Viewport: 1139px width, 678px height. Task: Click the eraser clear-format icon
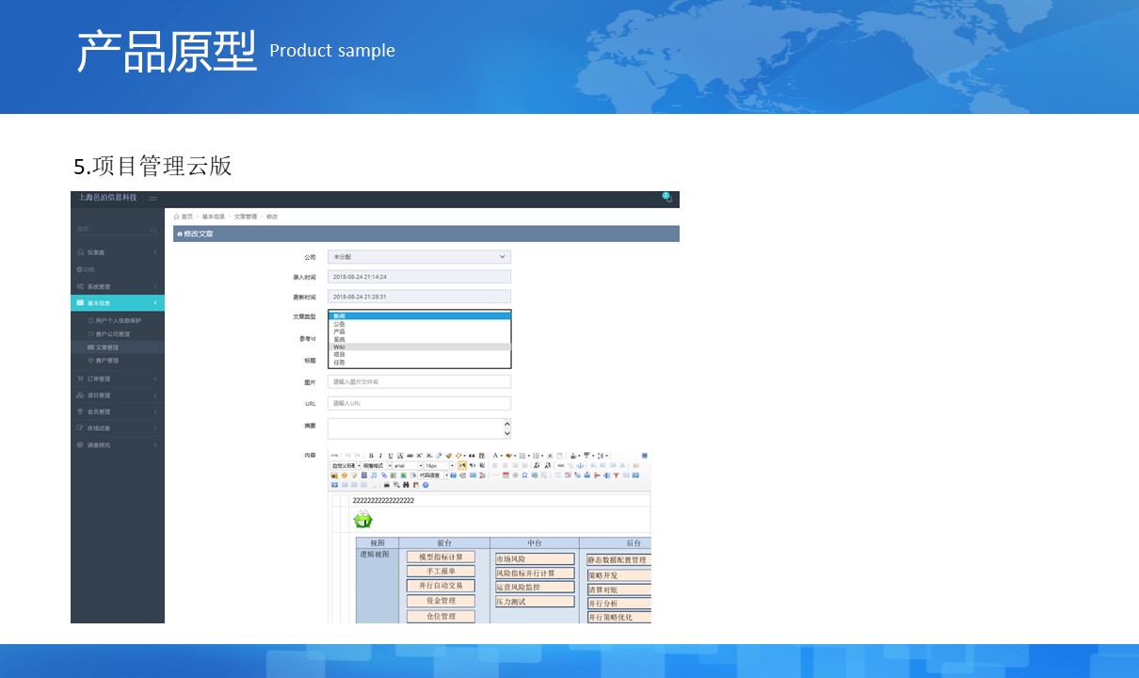click(439, 456)
